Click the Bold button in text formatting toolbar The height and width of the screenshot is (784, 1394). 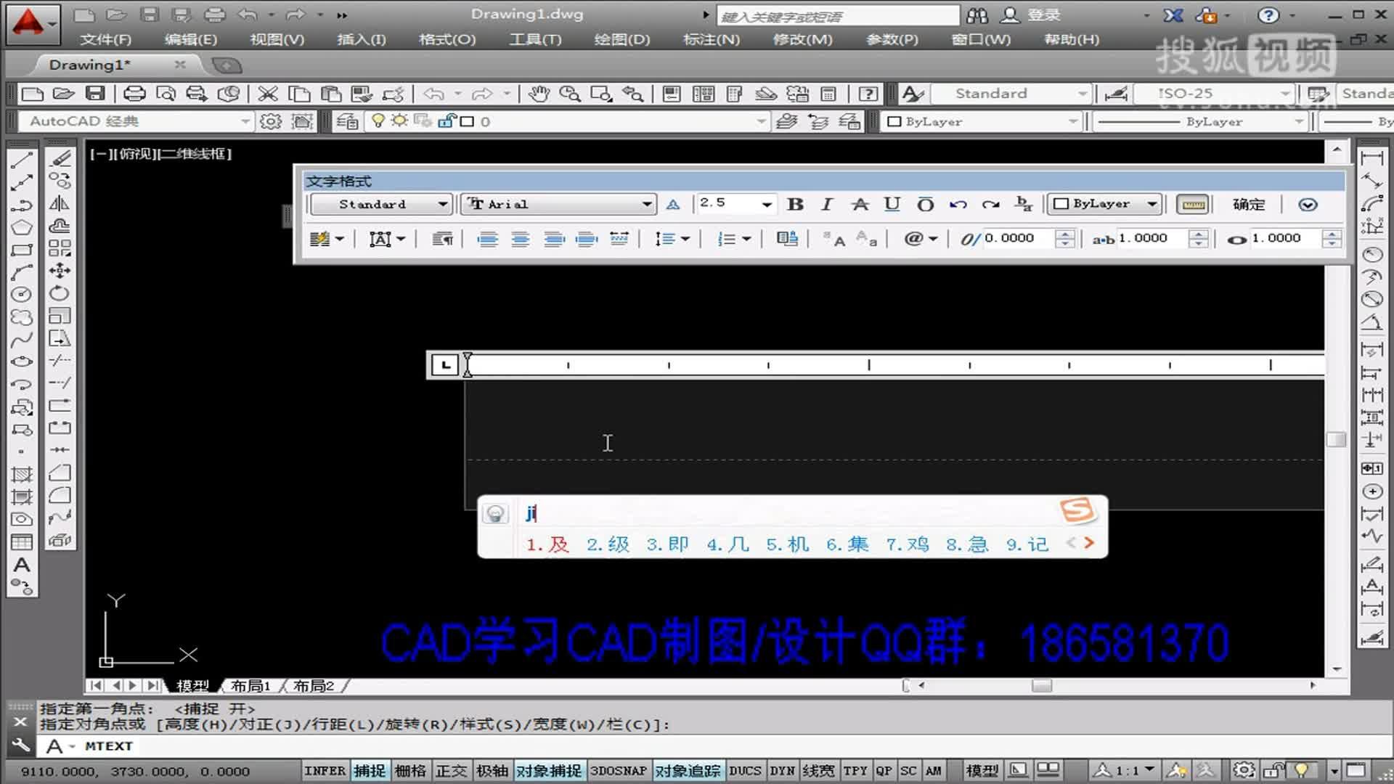click(795, 204)
